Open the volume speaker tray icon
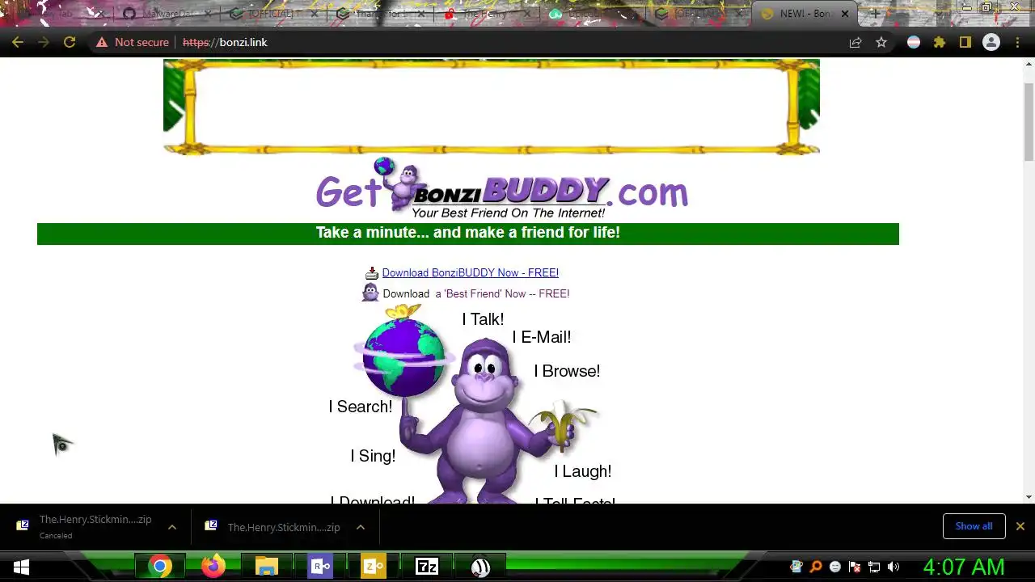Screen dimensions: 1035x582 [893, 567]
